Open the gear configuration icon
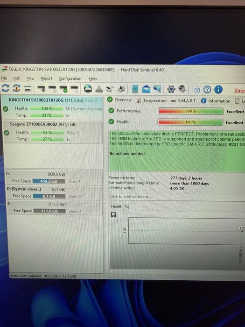This screenshot has width=245, height=327. tap(171, 89)
